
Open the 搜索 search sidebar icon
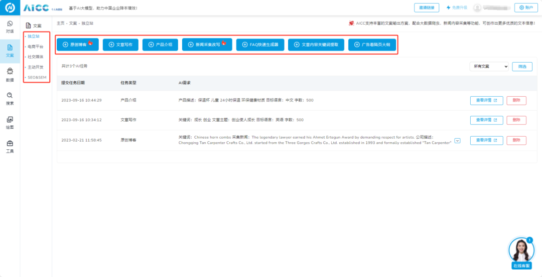(x=10, y=98)
